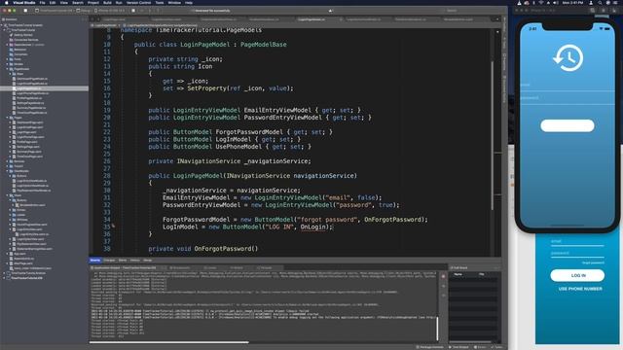Open TimeClockPageModel.cs in solution tree
The width and height of the screenshot is (623, 350).
click(32, 113)
